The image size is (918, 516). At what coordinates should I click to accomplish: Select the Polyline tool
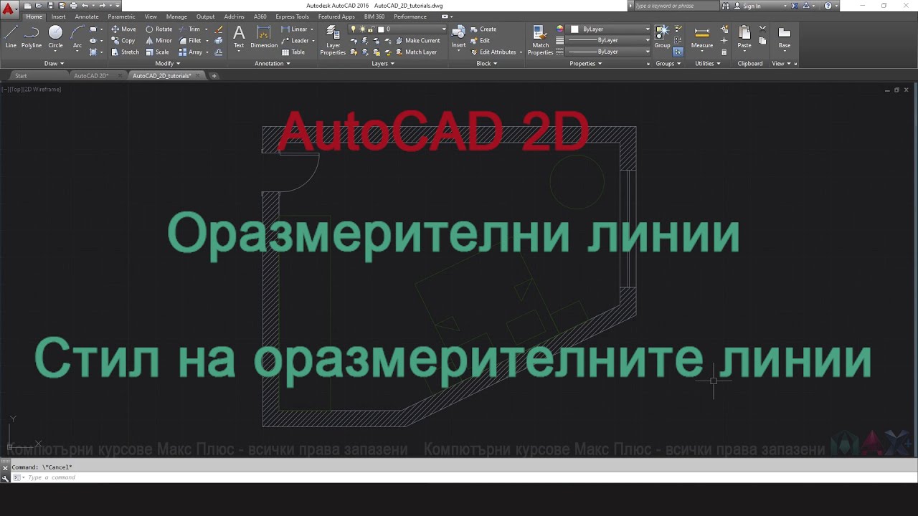coord(32,37)
